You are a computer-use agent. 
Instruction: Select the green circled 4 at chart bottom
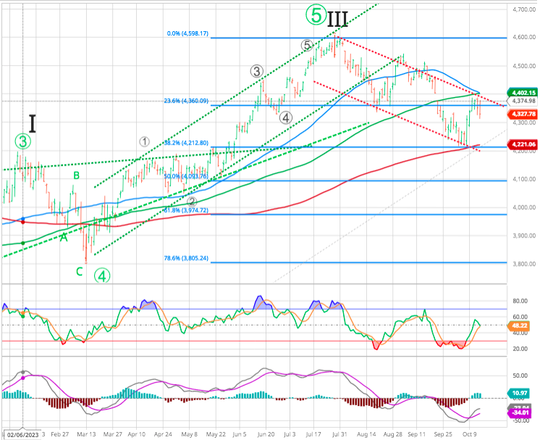click(x=104, y=276)
